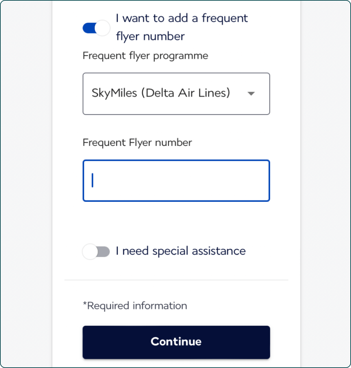
Task: Place cursor in the blue-outlined text box
Action: point(176,180)
